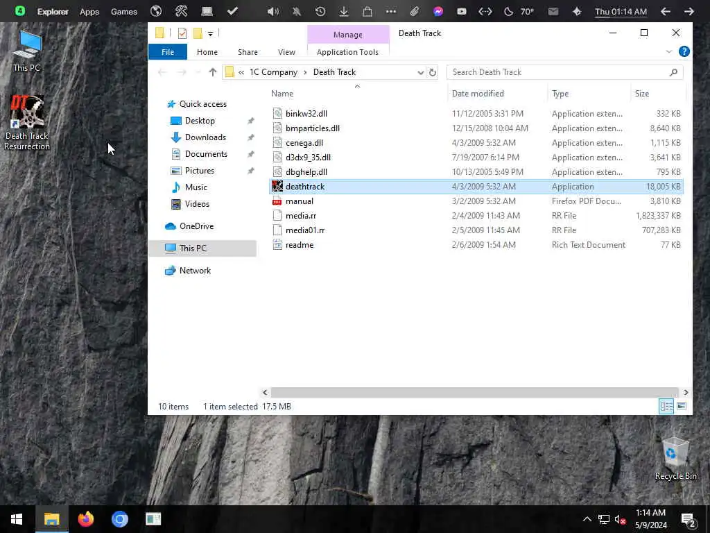Open the history clock icon in top bar
Viewport: 710px width, 533px height.
320,11
